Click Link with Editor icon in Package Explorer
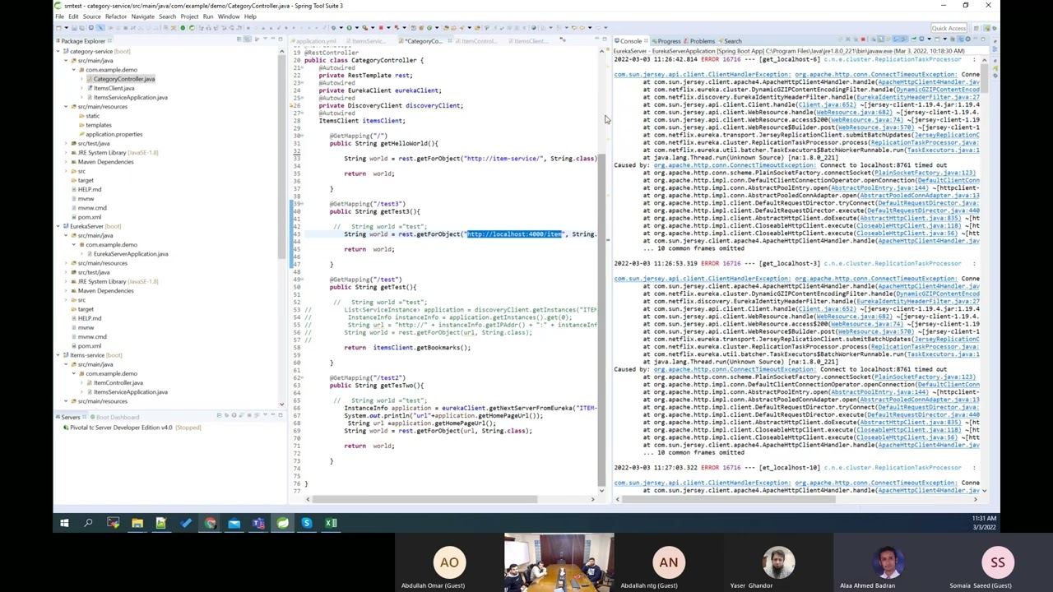This screenshot has height=592, width=1053. [x=248, y=39]
